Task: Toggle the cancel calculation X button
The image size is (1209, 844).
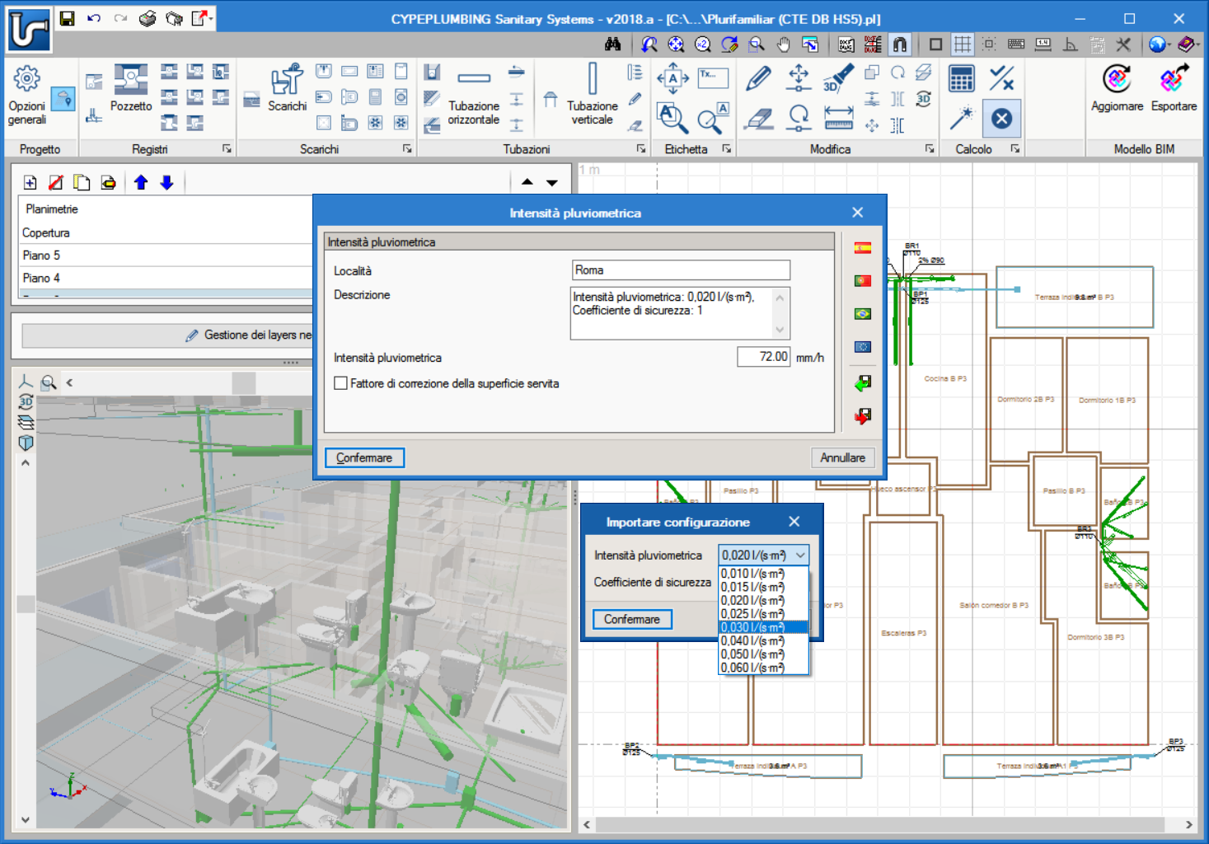Action: 1001,119
